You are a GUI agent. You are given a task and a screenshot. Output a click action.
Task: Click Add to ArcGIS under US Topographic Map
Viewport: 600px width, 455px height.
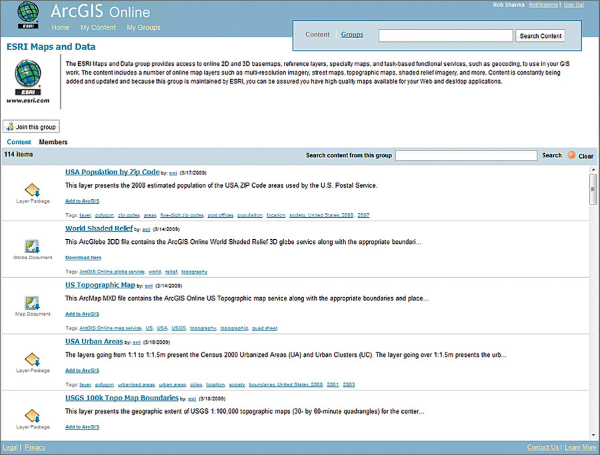pyautogui.click(x=82, y=314)
